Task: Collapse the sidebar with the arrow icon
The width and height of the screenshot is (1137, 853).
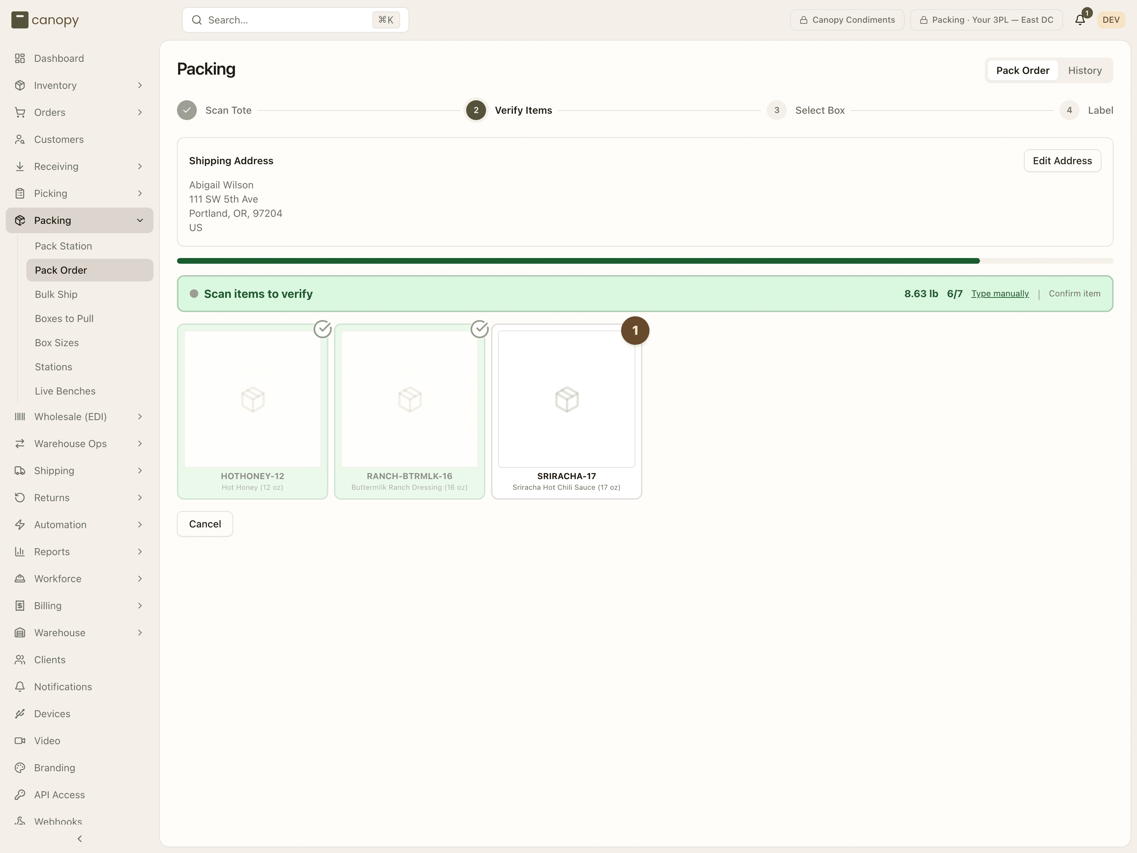Action: 80,838
